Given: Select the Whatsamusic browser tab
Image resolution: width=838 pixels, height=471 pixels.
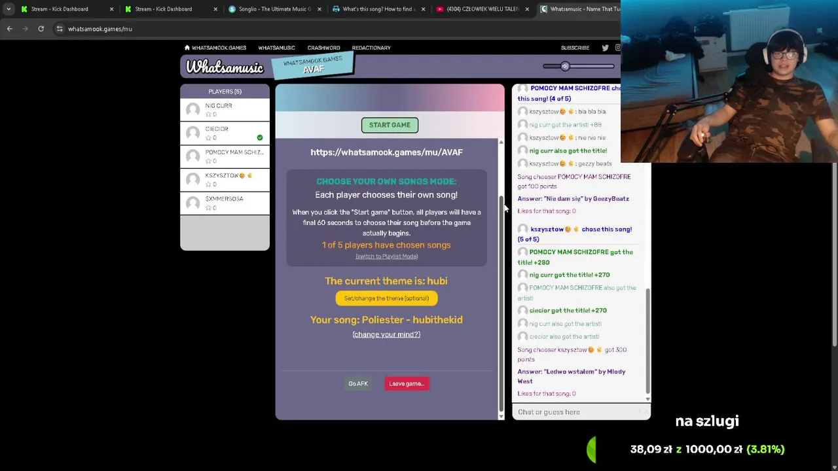Looking at the screenshot, I should 579,9.
